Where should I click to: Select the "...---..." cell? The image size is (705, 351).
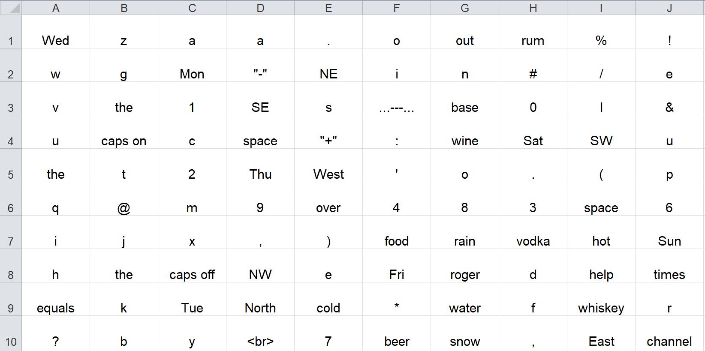pos(397,99)
